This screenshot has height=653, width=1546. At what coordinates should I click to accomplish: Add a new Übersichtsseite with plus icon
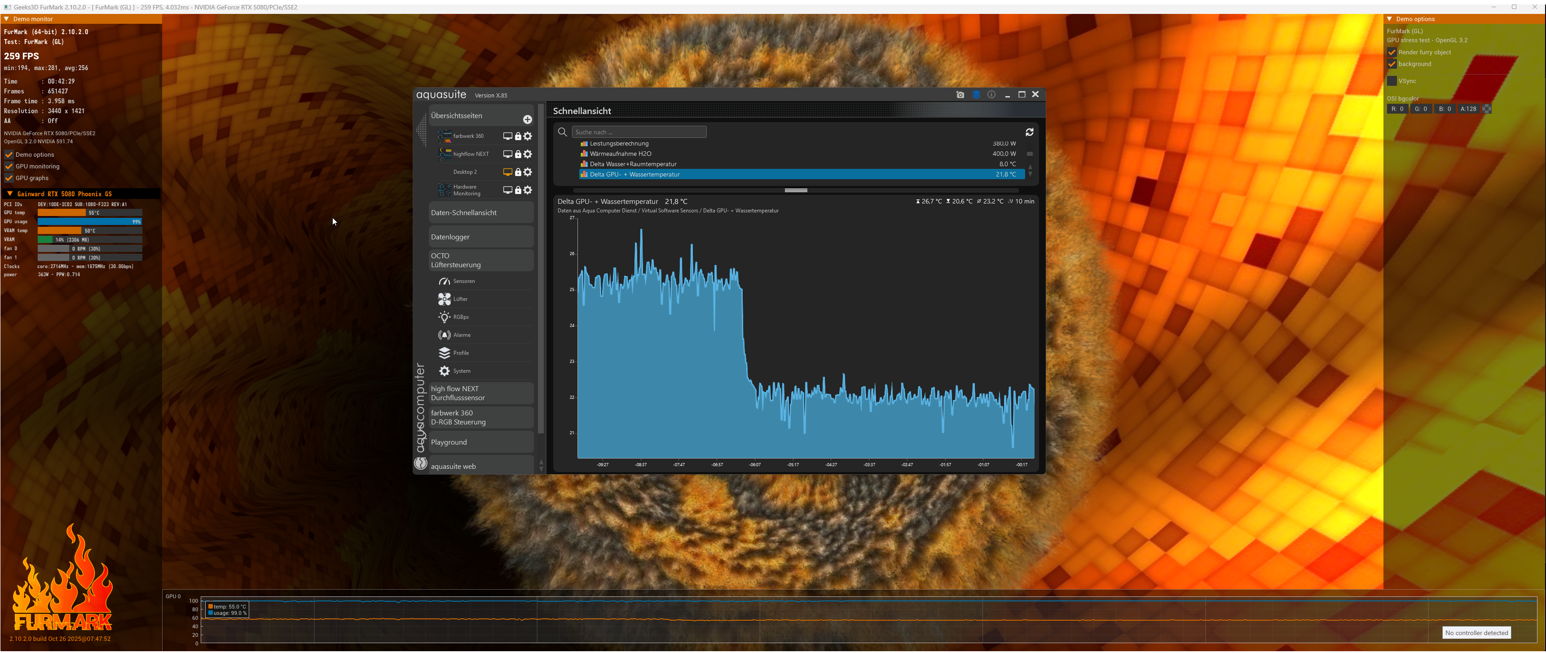[527, 119]
